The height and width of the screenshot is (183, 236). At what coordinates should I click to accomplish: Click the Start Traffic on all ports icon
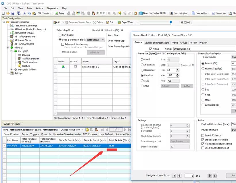click(89, 13)
